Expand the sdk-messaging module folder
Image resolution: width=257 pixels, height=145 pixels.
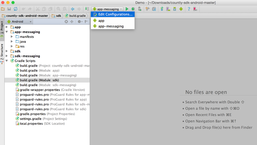click(7, 56)
